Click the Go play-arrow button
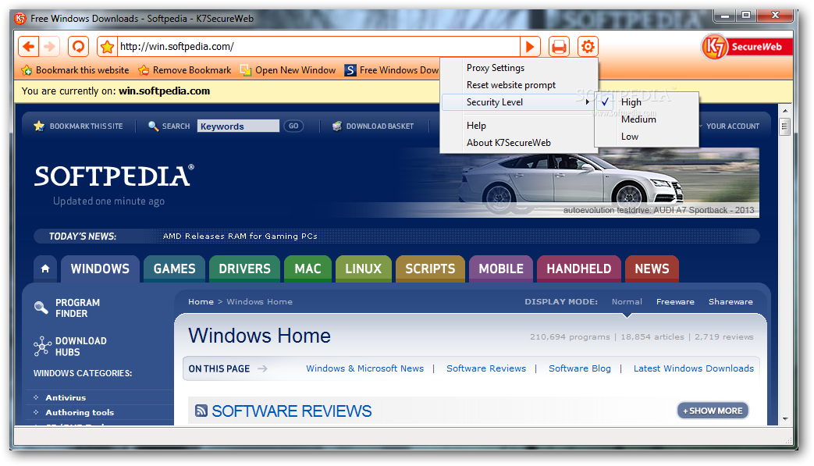814x466 pixels. pos(530,47)
